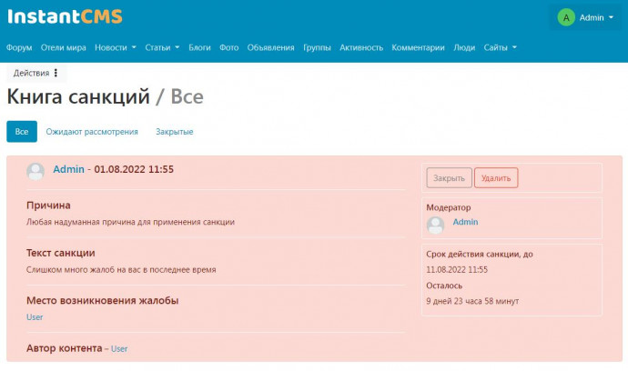Open the Активность page
The image size is (628, 371).
coord(361,47)
